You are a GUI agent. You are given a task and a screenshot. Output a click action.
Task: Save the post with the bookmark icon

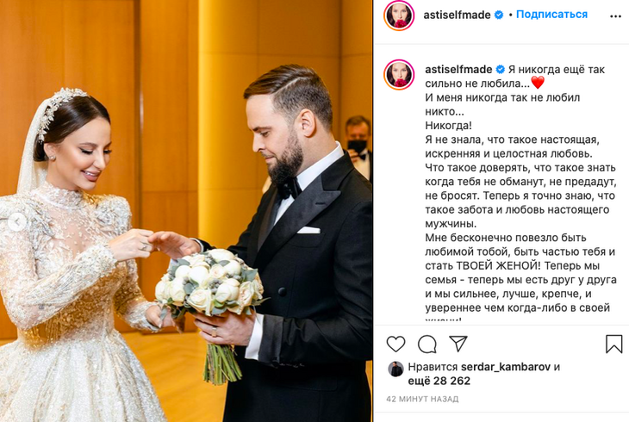[x=613, y=344]
